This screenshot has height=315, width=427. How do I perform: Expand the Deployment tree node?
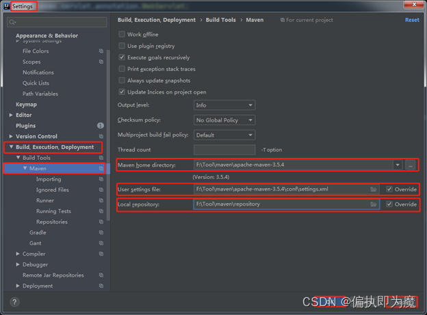(18, 286)
